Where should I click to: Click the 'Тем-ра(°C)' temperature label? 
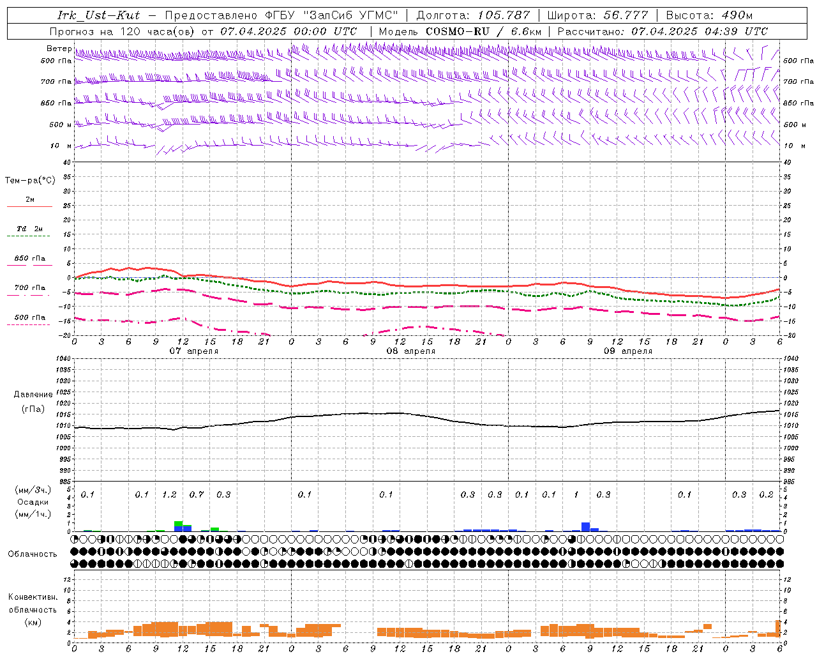[30, 181]
